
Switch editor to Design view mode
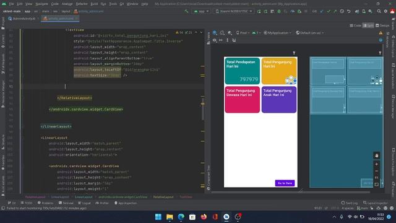click(x=382, y=25)
